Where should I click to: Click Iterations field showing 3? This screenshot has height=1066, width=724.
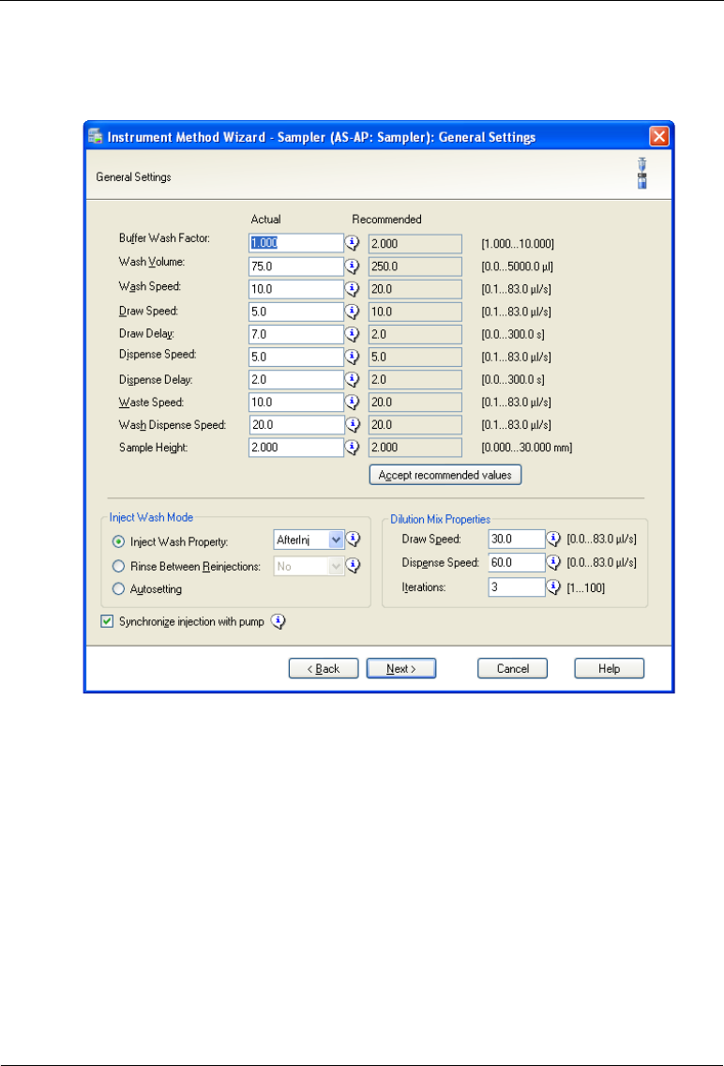[517, 586]
